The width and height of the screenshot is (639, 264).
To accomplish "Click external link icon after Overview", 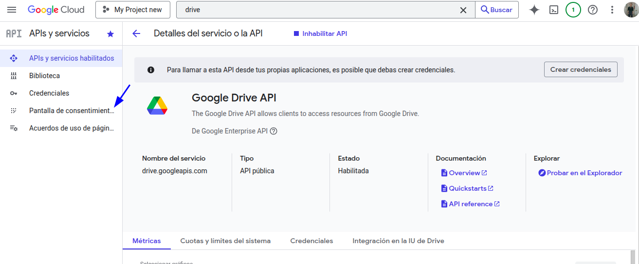I will point(484,173).
